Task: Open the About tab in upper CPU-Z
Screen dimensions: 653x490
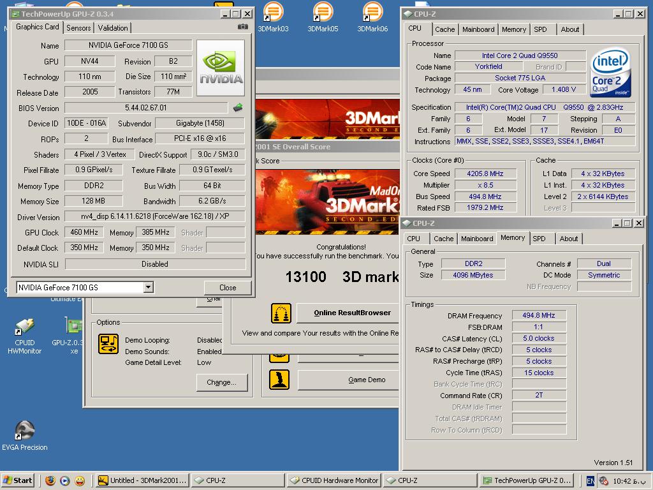Action: 569,29
